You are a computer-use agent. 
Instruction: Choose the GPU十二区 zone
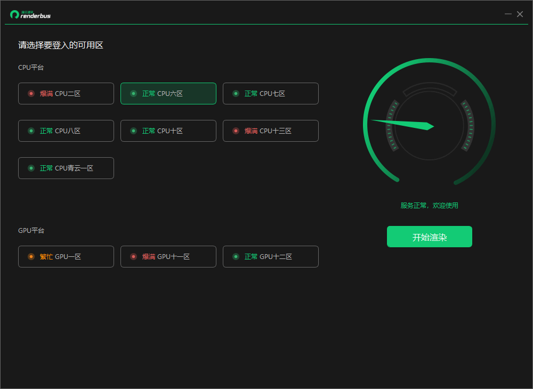coord(271,256)
